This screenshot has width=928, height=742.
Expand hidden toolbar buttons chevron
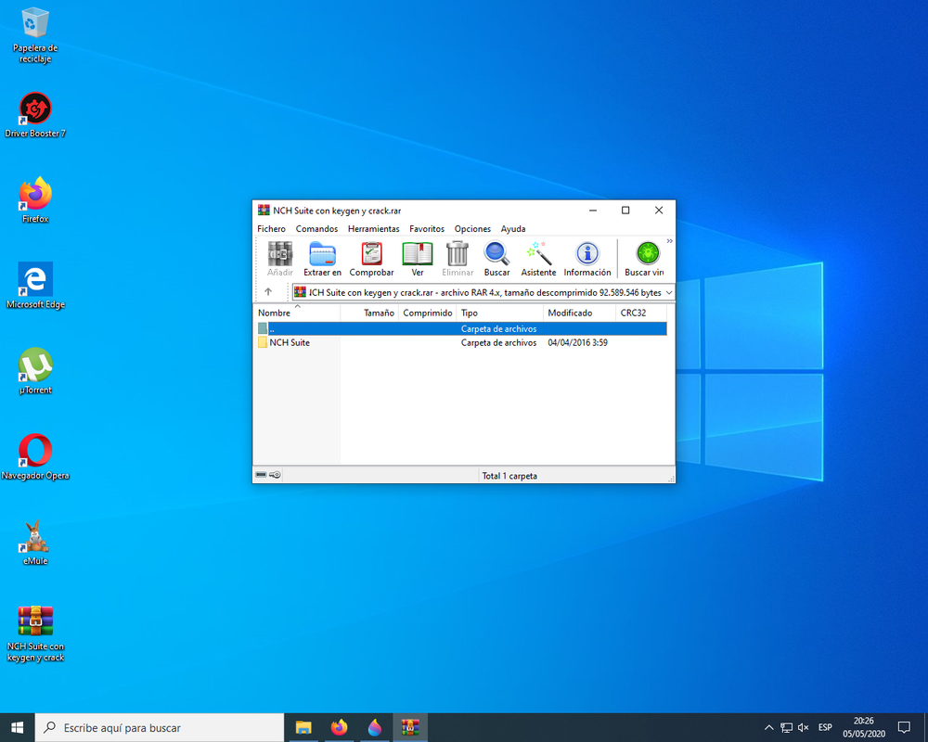[669, 241]
